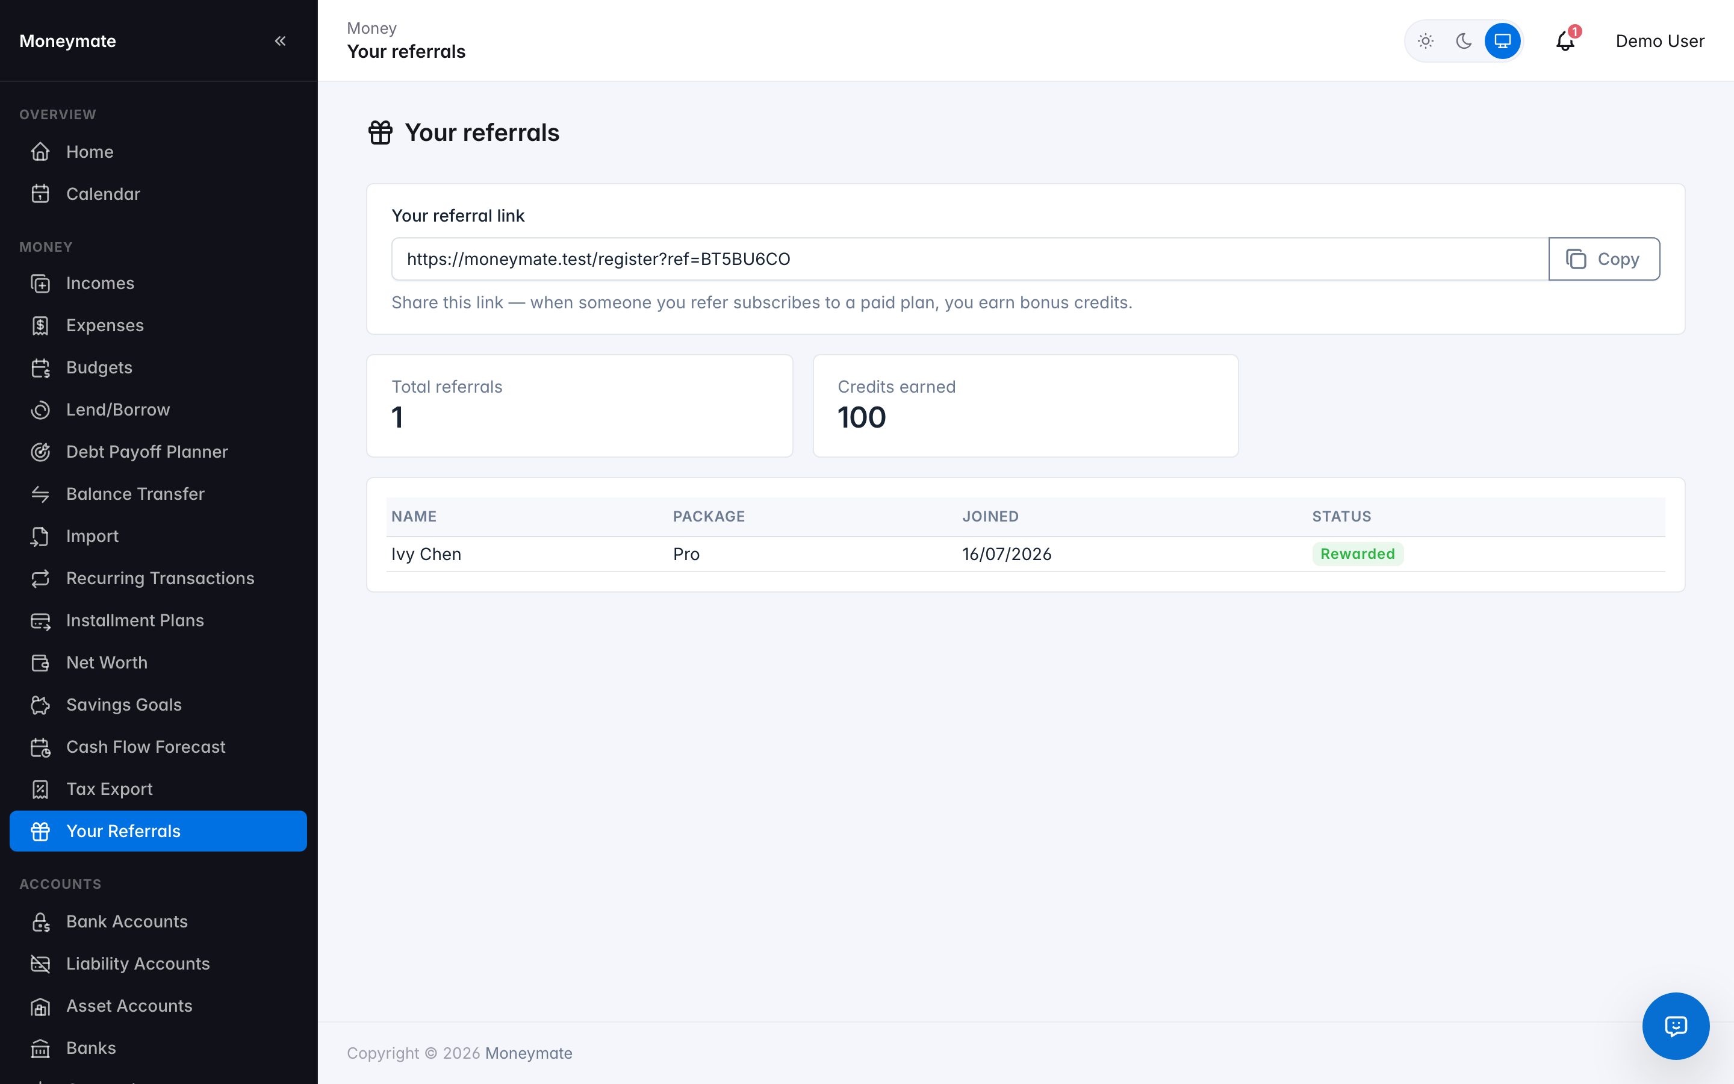
Task: Collapse the sidebar with double-chevron icon
Action: pyautogui.click(x=280, y=41)
